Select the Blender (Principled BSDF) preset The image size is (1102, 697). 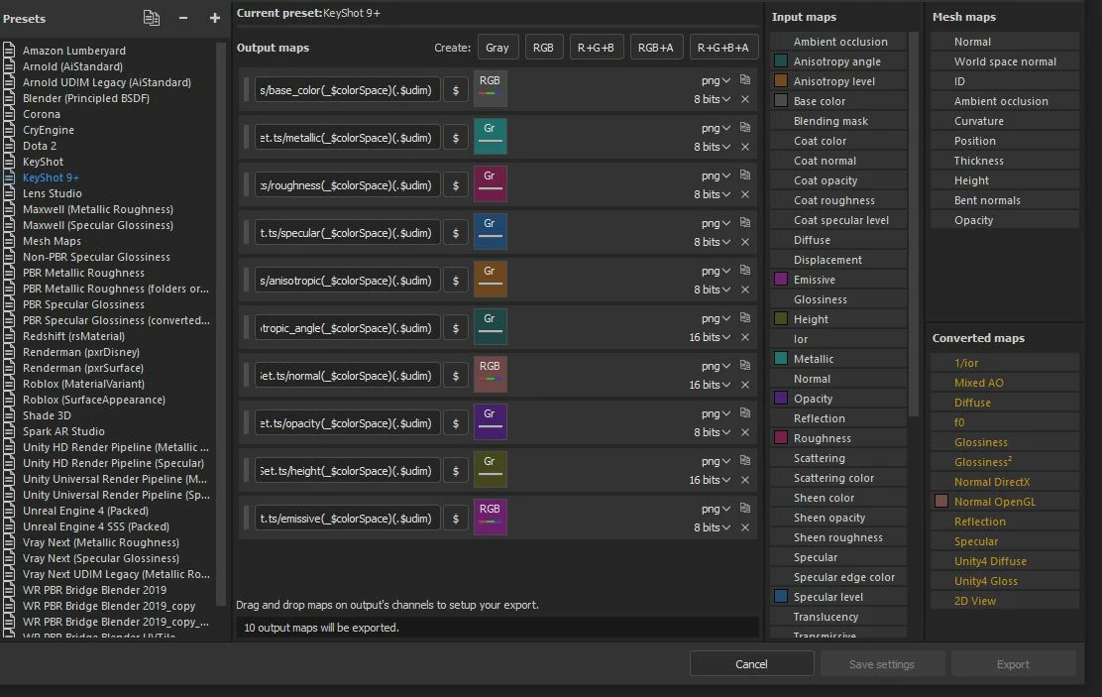pyautogui.click(x=86, y=98)
